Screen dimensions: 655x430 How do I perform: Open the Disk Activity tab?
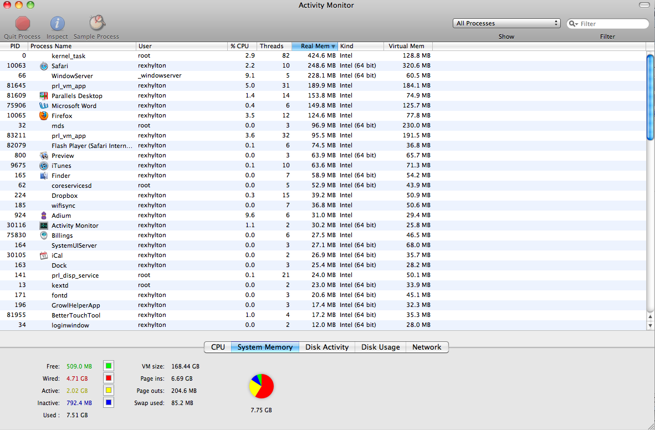326,347
